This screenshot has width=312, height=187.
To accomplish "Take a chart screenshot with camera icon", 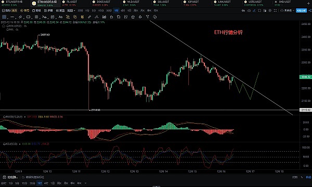I will click(249, 10).
